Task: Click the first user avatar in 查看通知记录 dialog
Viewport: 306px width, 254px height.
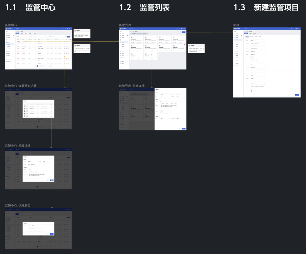Action: tap(25, 106)
